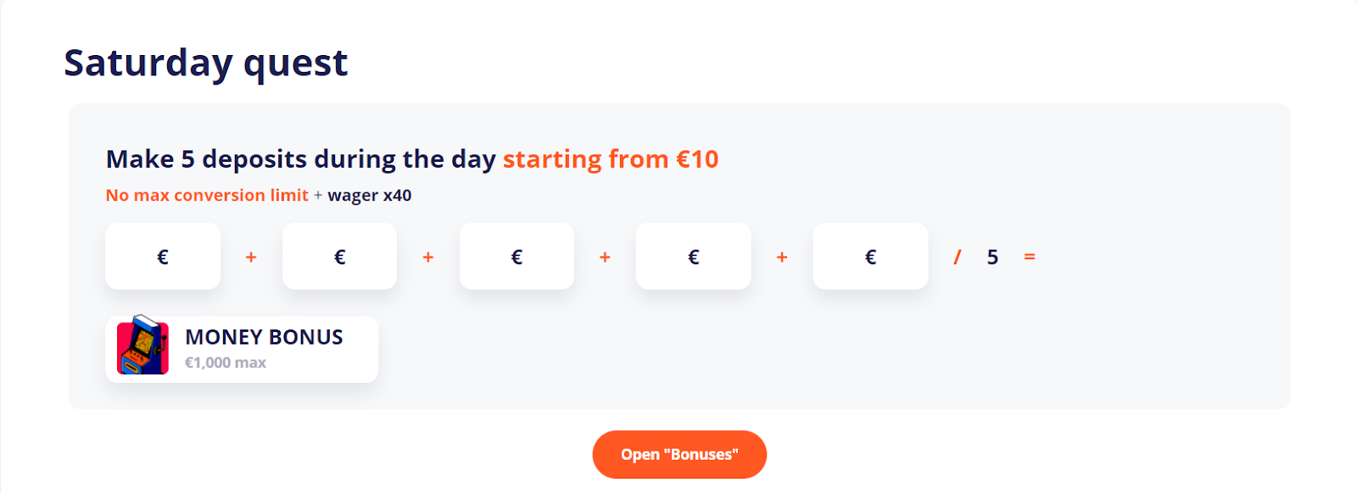
Task: Click the Saturday quest heading
Action: coord(206,64)
